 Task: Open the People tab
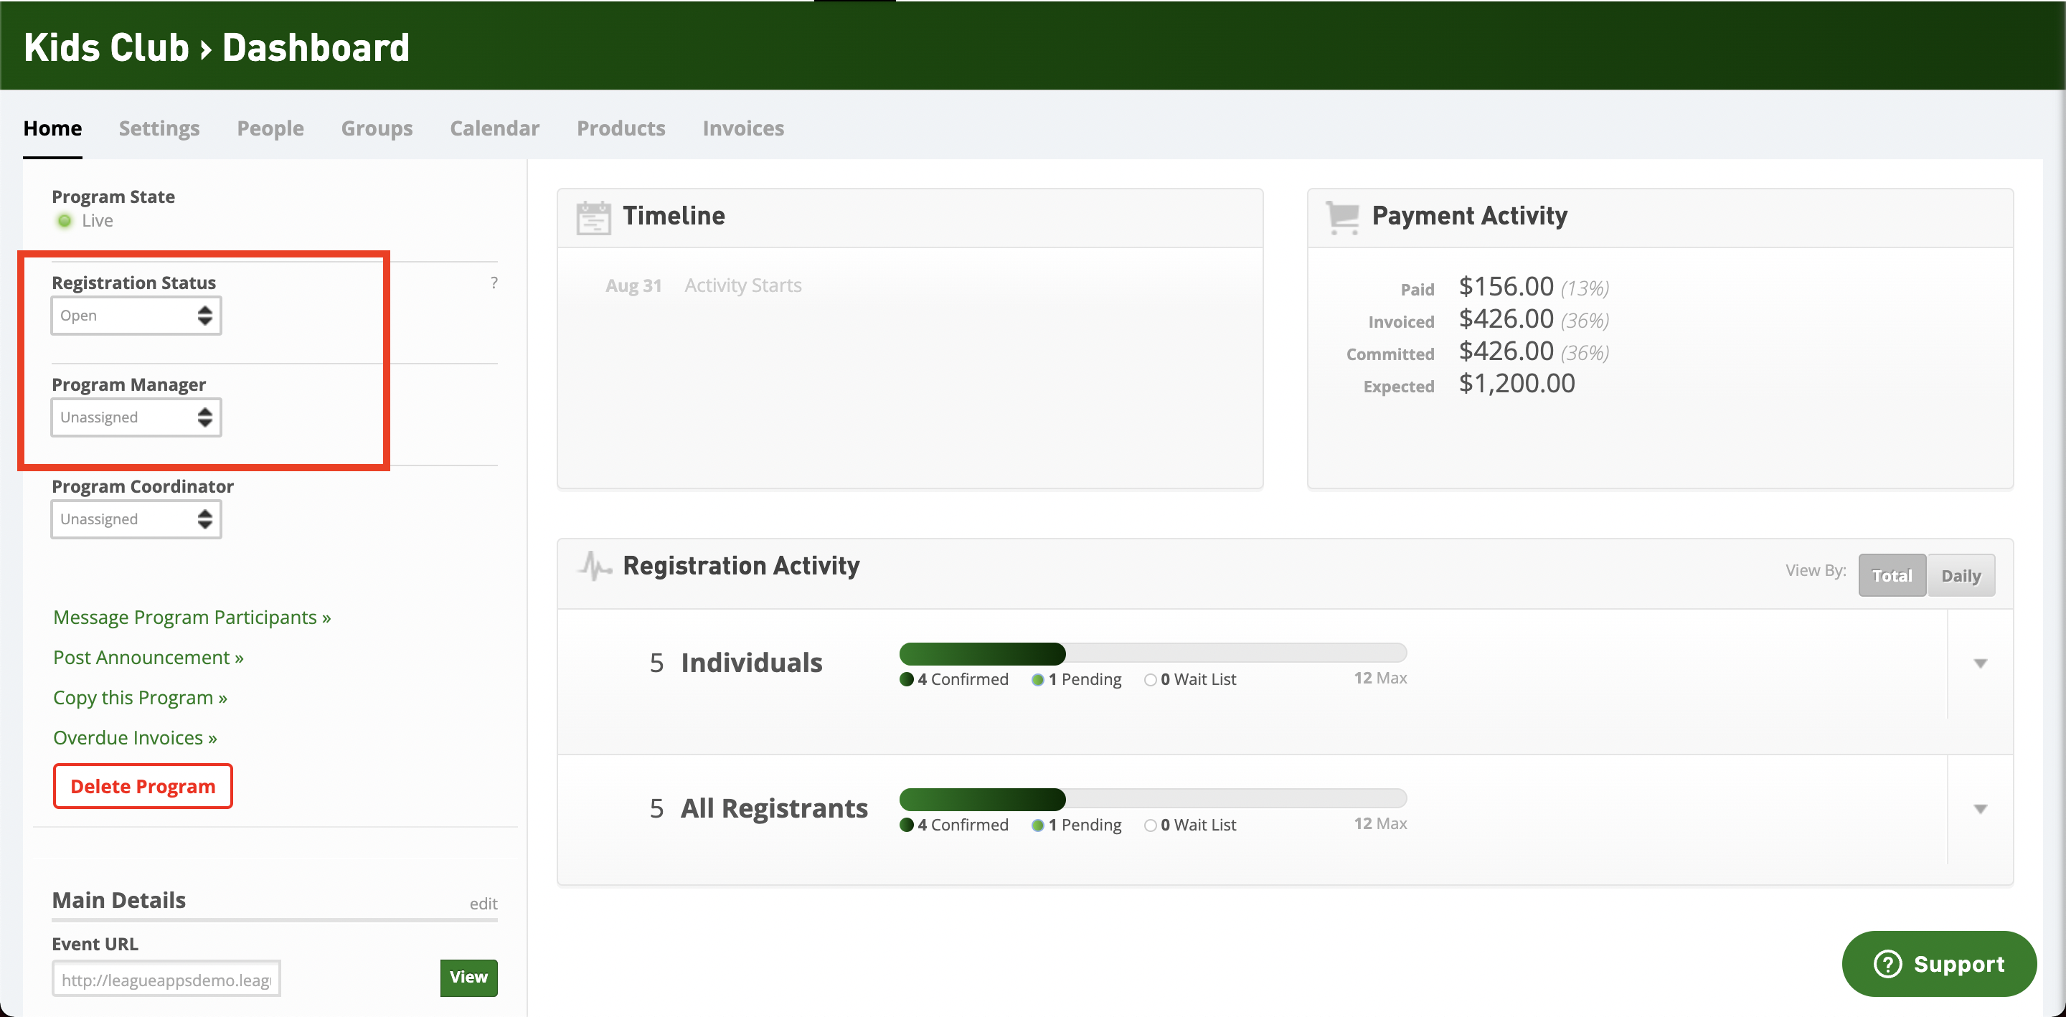(270, 128)
